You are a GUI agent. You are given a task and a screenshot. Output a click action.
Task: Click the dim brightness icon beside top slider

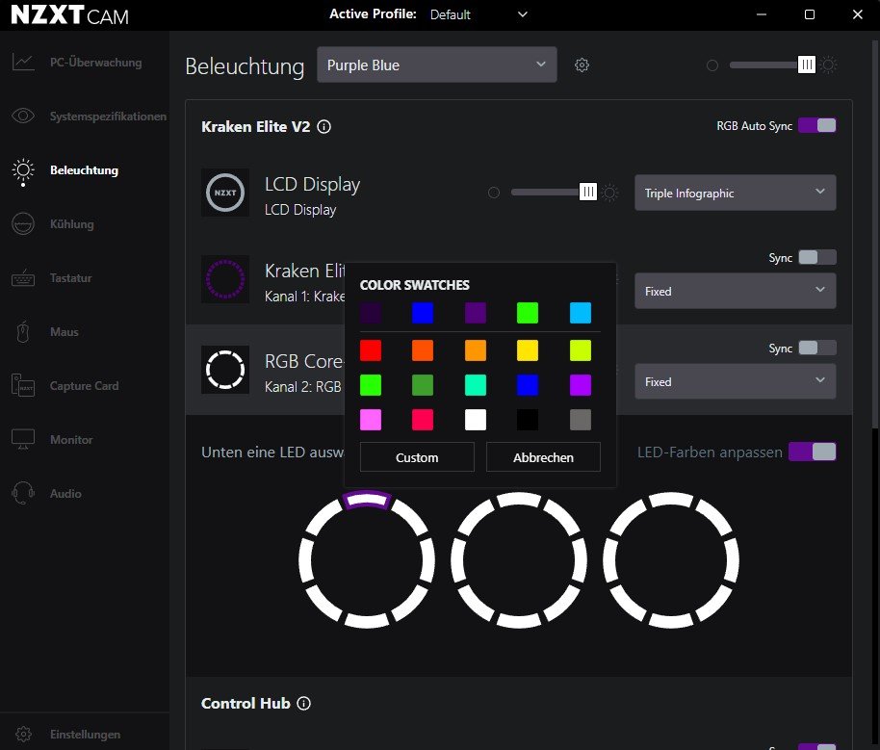[x=712, y=65]
